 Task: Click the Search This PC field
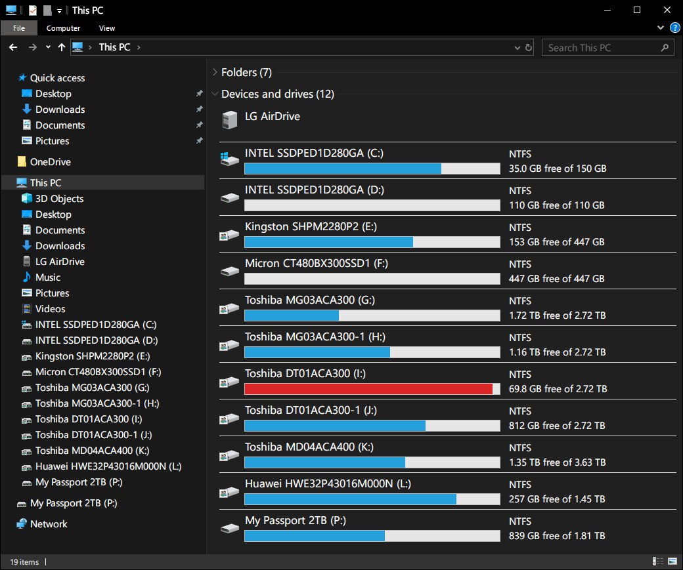(601, 47)
